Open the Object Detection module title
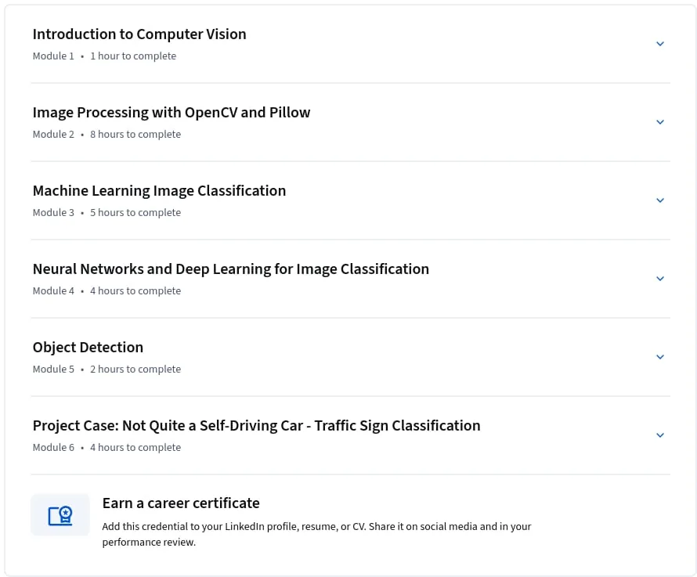 pos(88,347)
